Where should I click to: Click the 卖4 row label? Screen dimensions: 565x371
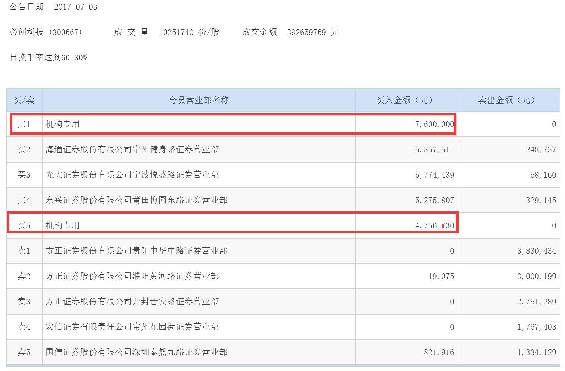click(x=24, y=327)
